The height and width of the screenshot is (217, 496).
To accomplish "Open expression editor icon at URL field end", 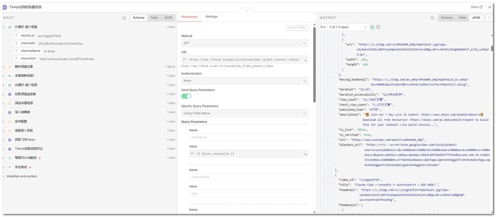I will (305, 61).
